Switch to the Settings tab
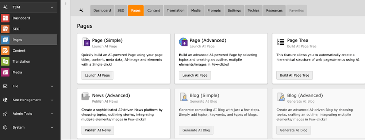Image resolution: width=365 pixels, height=140 pixels. pyautogui.click(x=234, y=11)
